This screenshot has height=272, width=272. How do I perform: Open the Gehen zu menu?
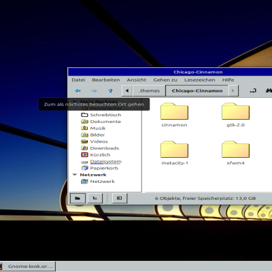pyautogui.click(x=165, y=80)
